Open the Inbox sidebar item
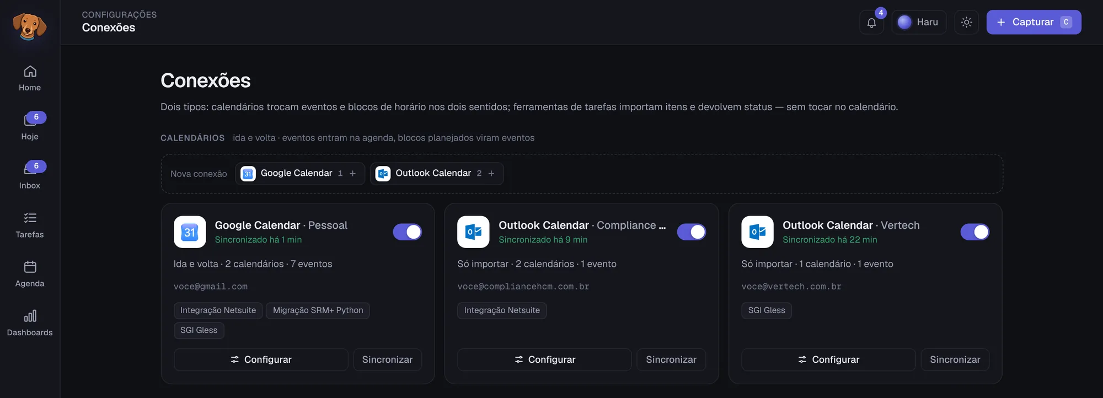 30,176
